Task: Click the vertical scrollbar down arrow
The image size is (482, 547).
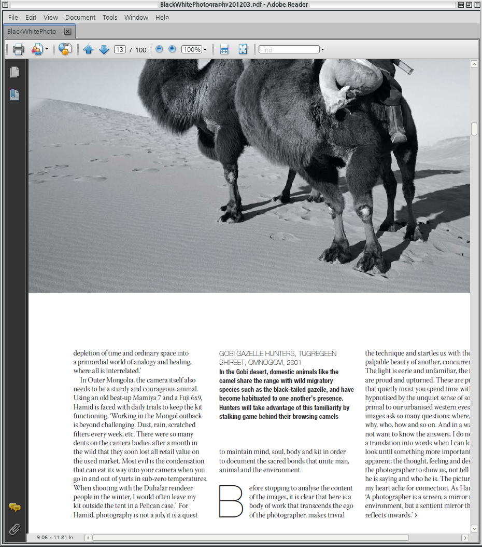Action: point(474,529)
